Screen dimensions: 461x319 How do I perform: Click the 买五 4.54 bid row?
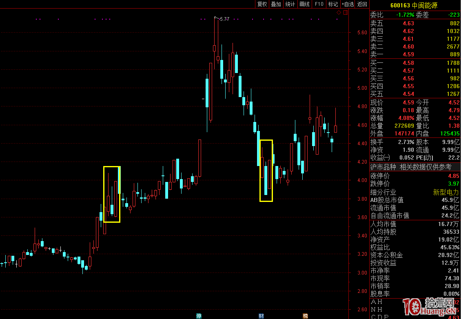pos(415,94)
